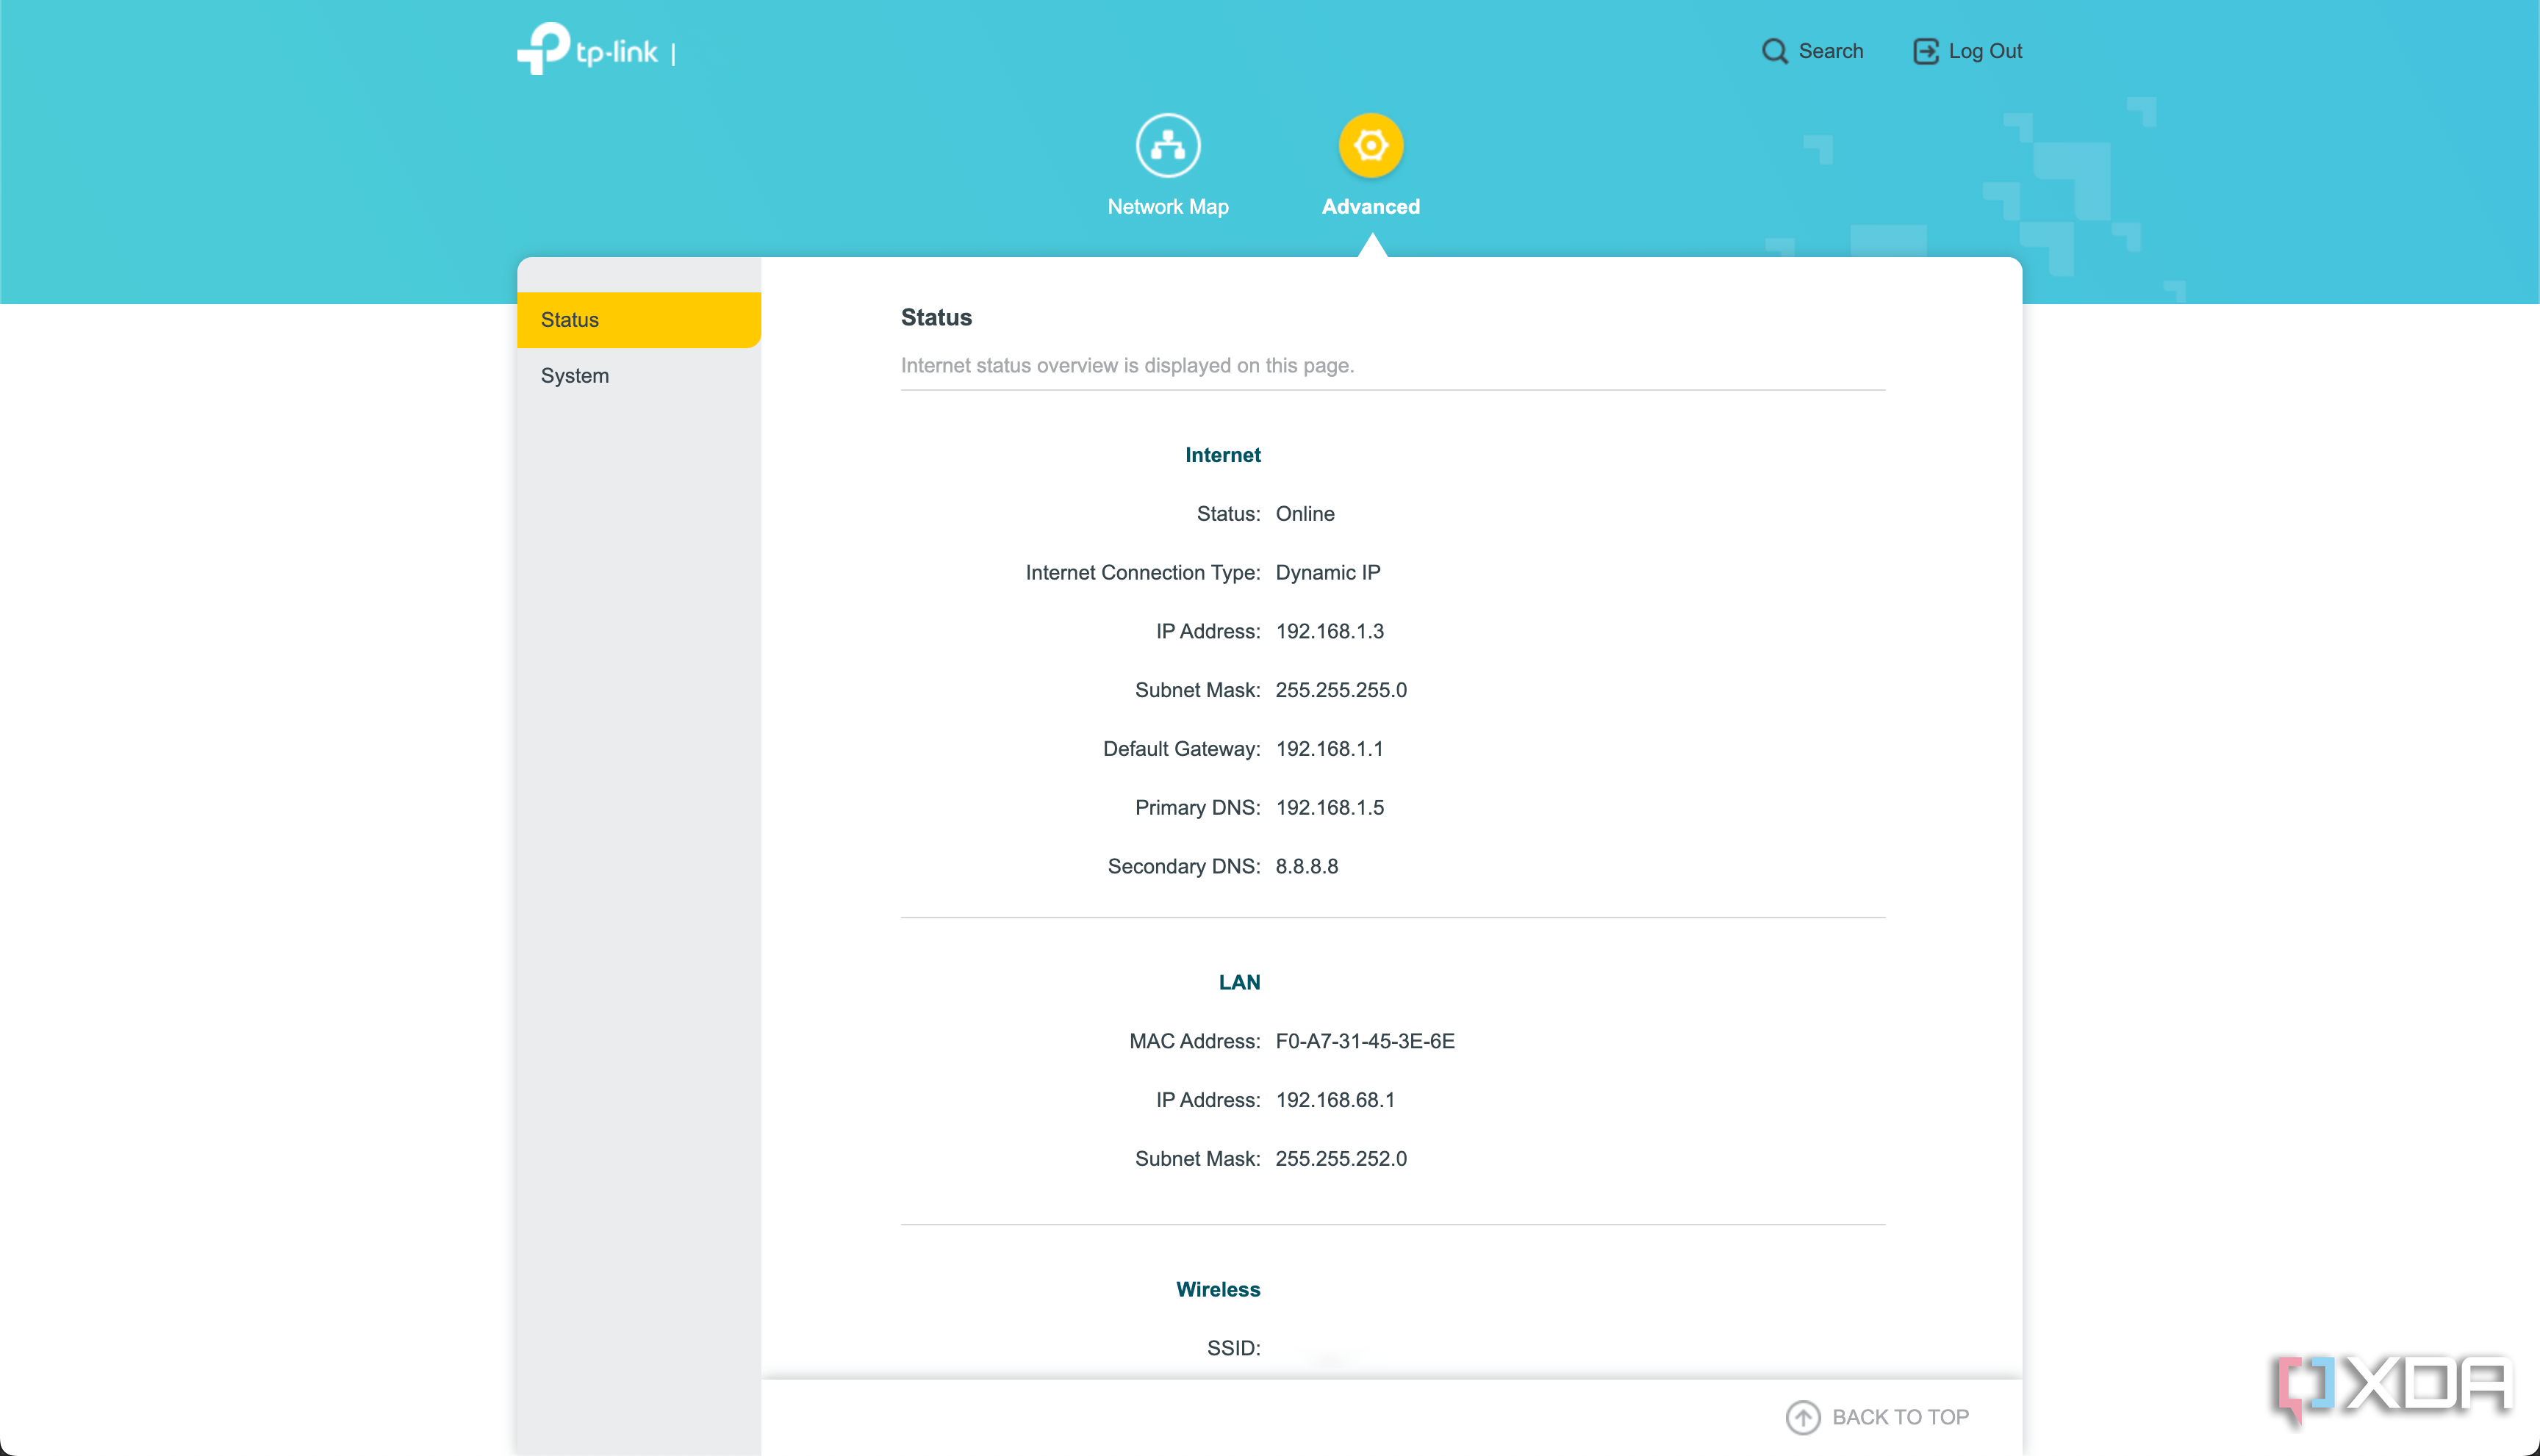2540x1456 pixels.
Task: Click the tp-link logo
Action: (x=587, y=49)
